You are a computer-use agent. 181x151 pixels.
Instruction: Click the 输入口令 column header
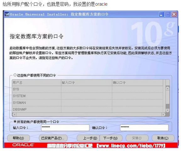(86, 83)
